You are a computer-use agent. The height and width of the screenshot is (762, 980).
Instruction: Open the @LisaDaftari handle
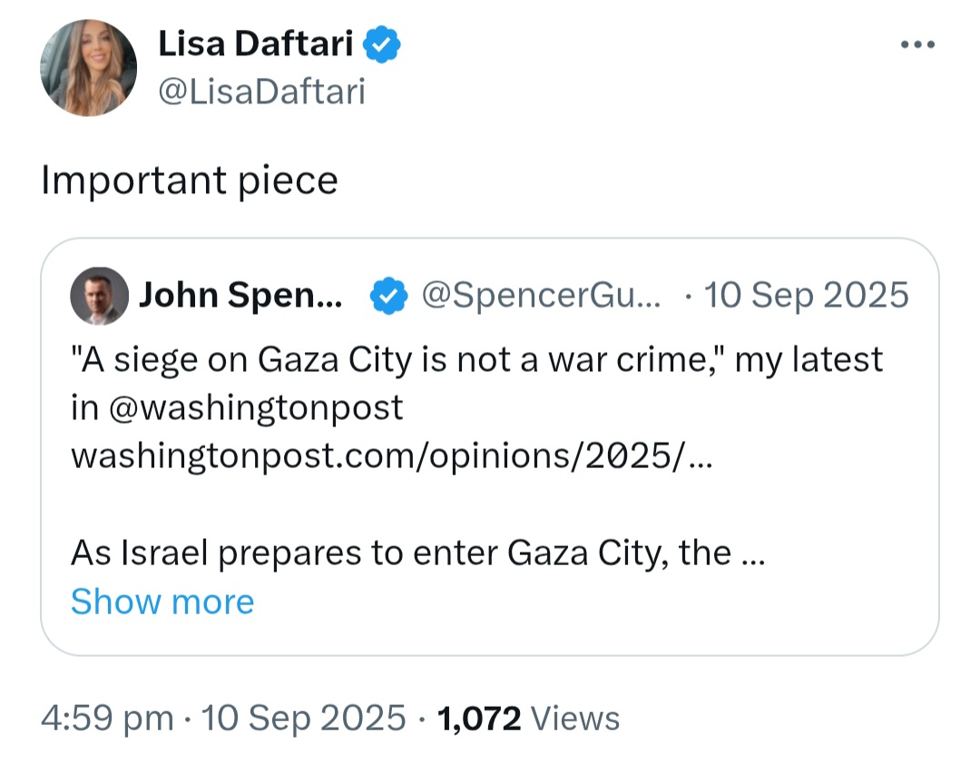[x=261, y=92]
